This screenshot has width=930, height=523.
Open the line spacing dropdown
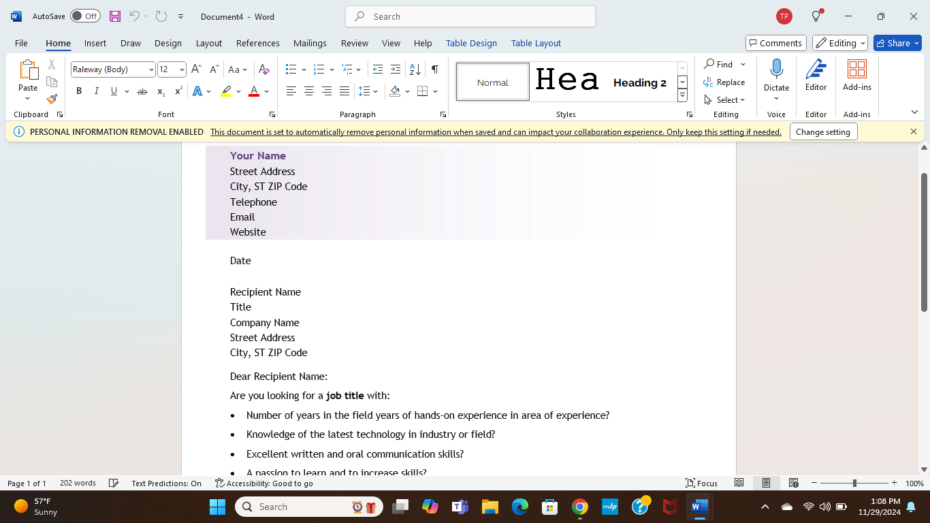point(366,91)
